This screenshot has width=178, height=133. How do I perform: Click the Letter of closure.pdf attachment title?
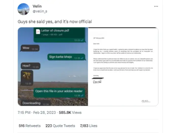[x=55, y=31]
